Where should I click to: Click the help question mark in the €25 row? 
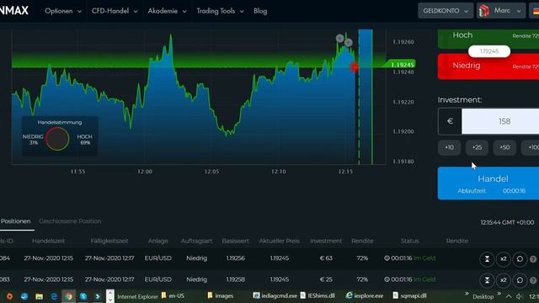(x=533, y=280)
